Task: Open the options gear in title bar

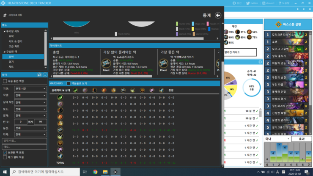Action: [234, 3]
